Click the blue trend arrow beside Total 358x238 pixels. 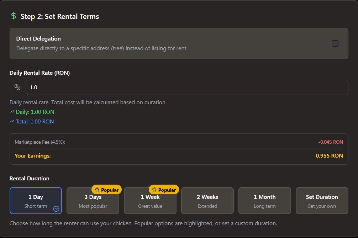12,122
